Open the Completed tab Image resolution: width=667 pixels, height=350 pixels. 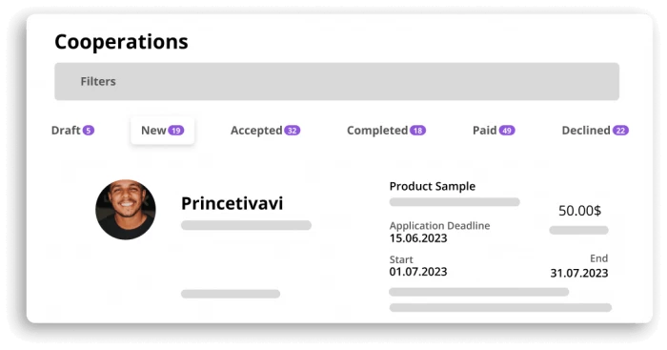click(386, 131)
